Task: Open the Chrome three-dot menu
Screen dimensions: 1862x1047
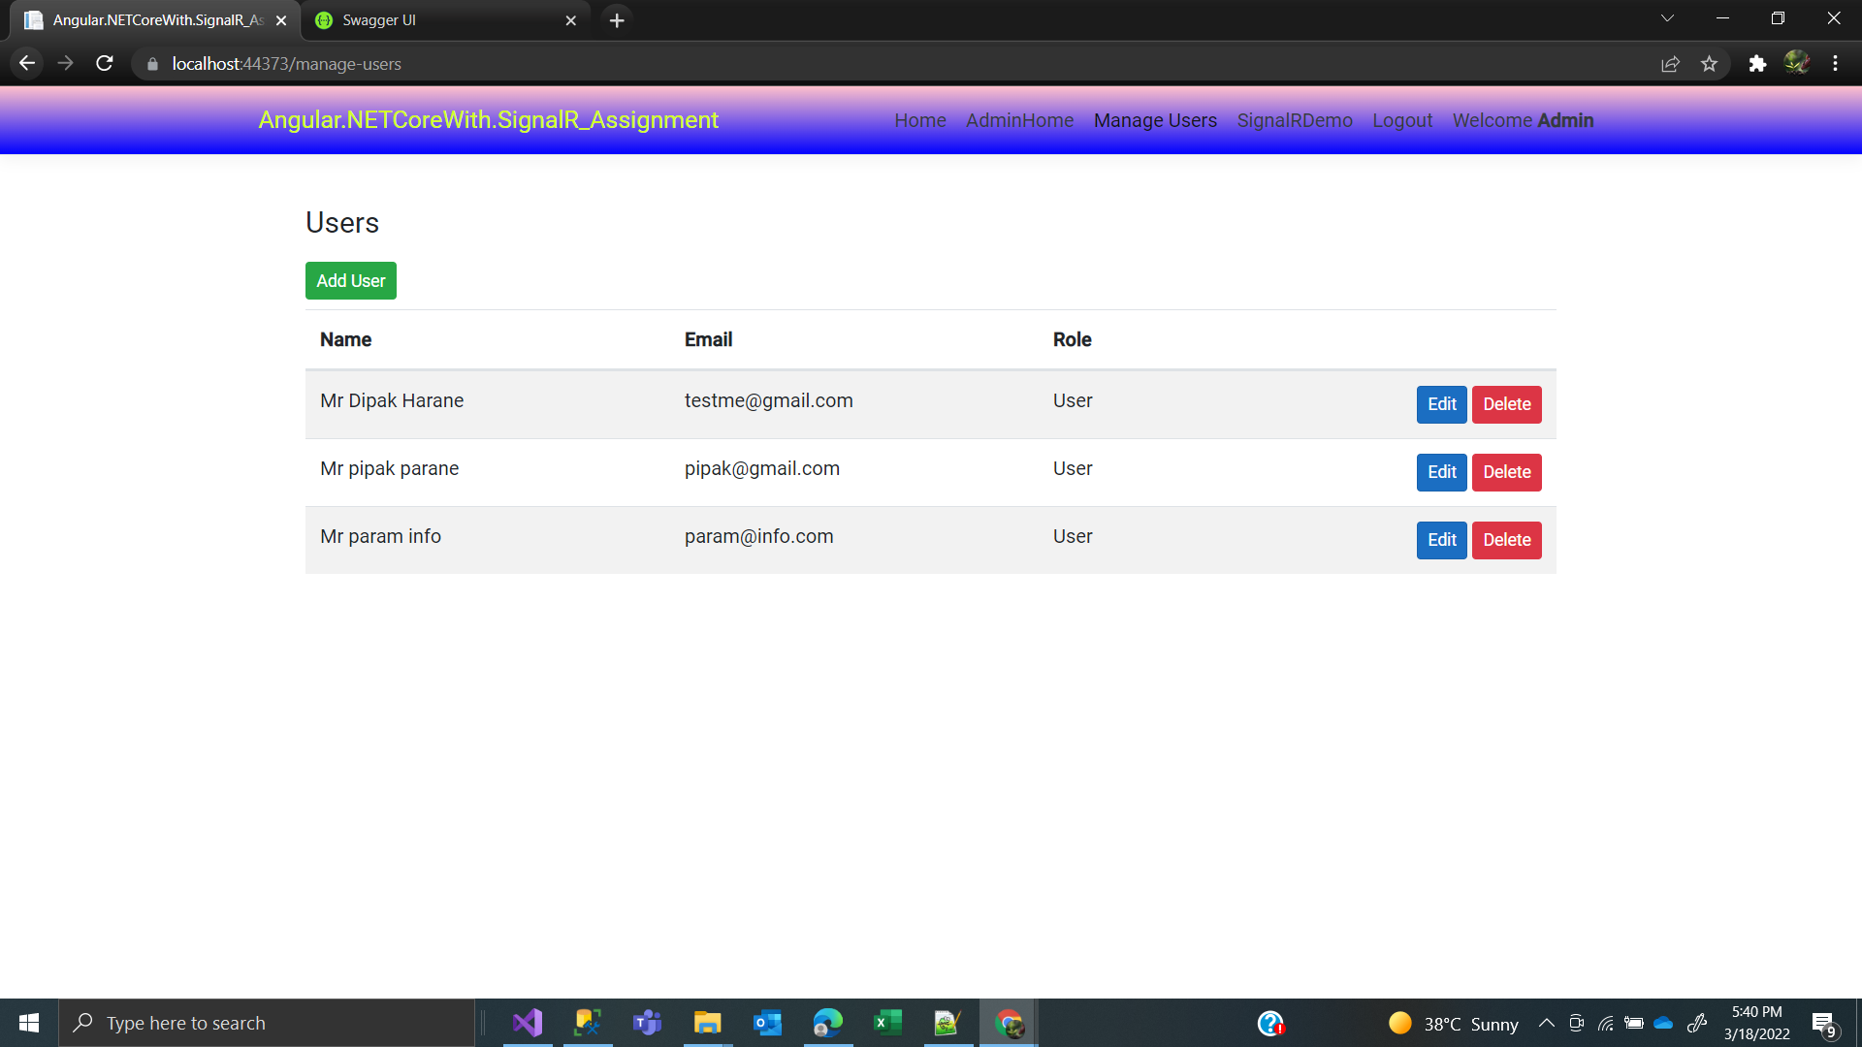Action: (x=1835, y=64)
